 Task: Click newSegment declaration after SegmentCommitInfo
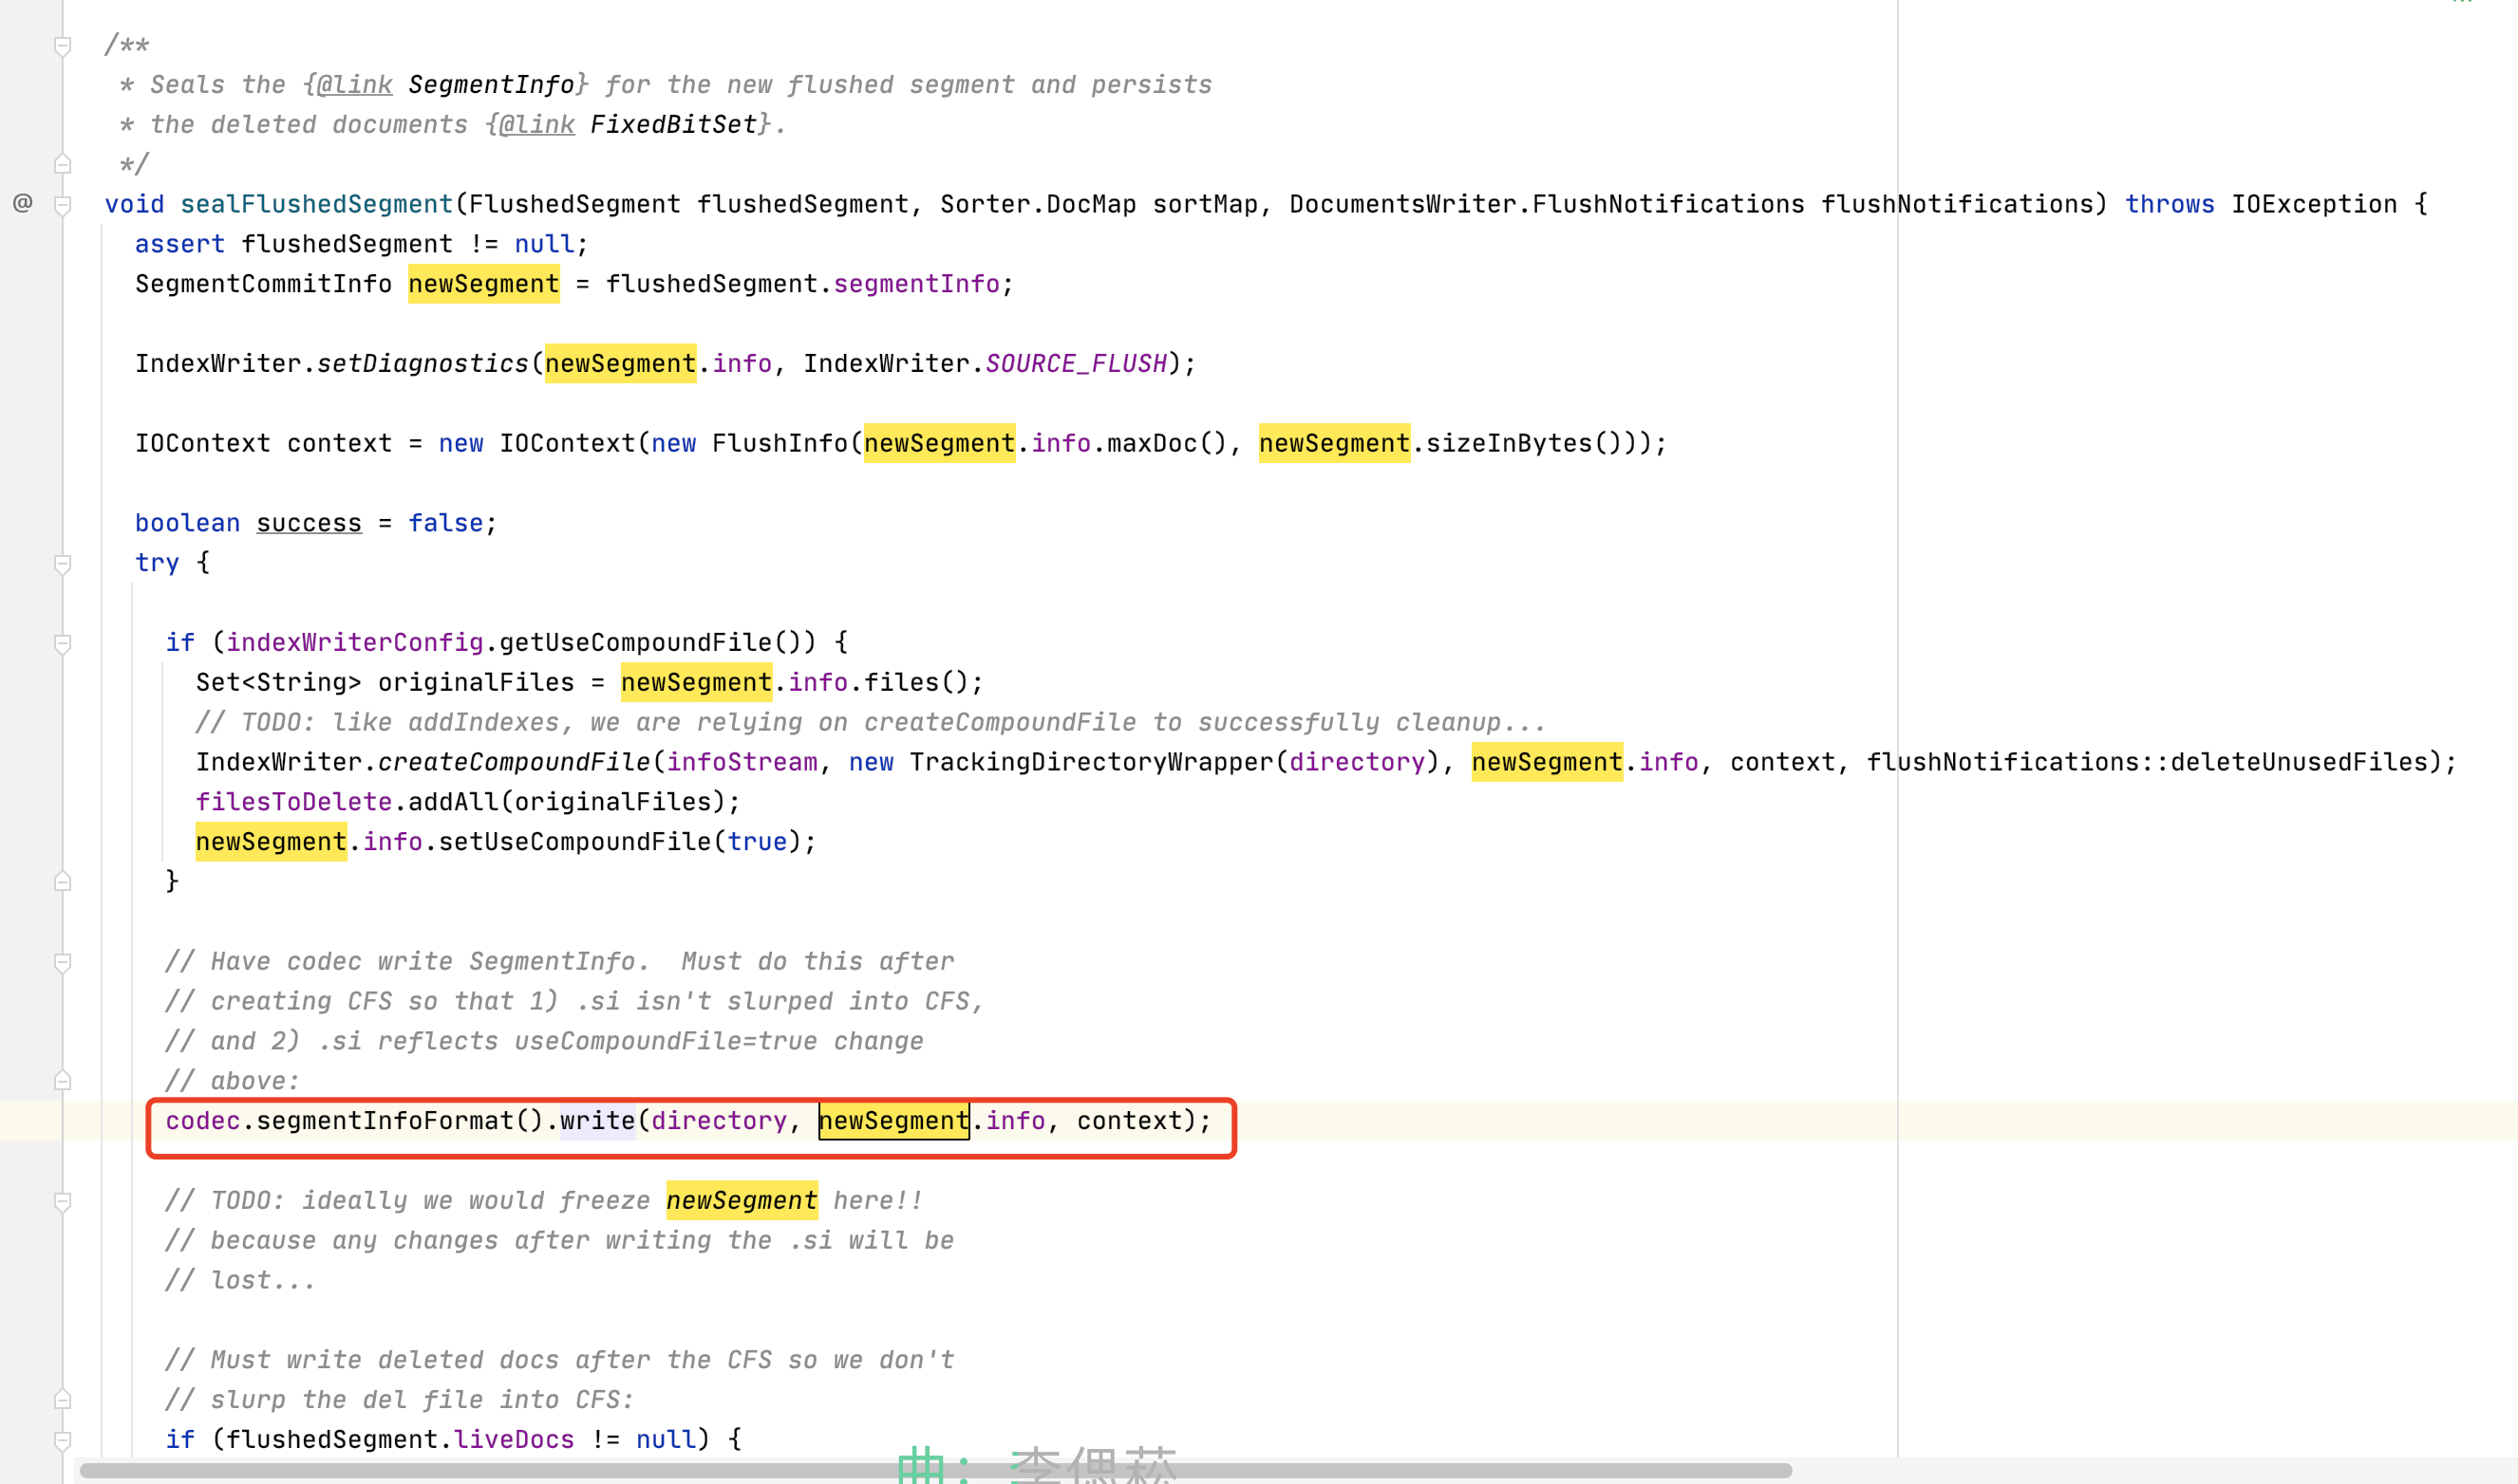point(483,284)
